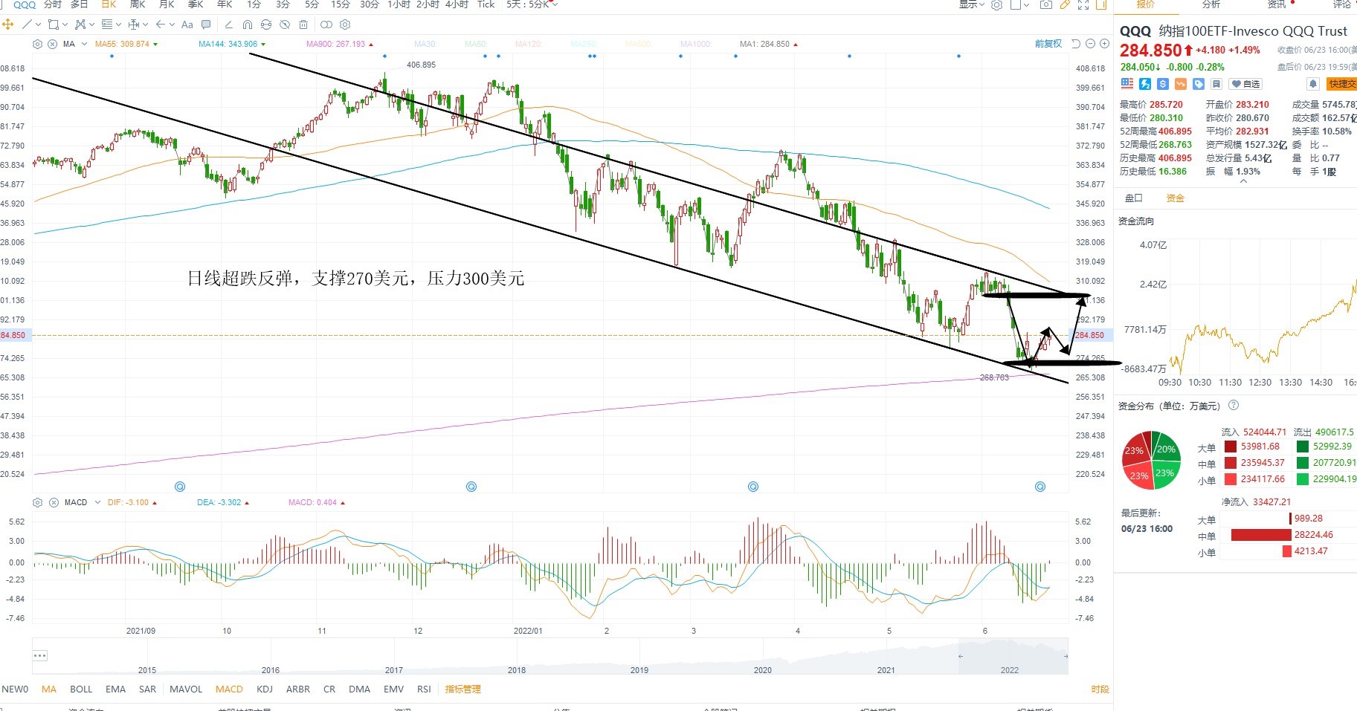This screenshot has height=711, width=1357.
Task: Click the magnet snap tool icon
Action: point(248,25)
